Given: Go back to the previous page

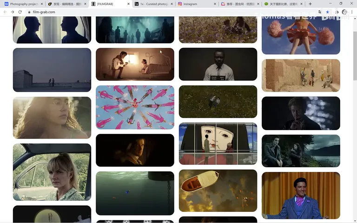Looking at the screenshot, I should (5, 12).
